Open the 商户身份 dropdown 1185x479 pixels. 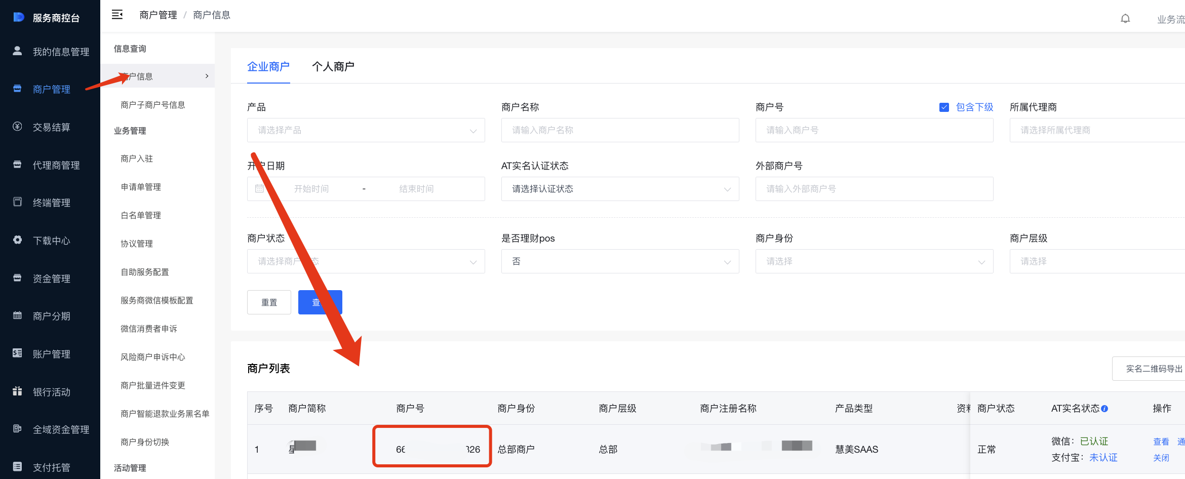[x=875, y=261]
